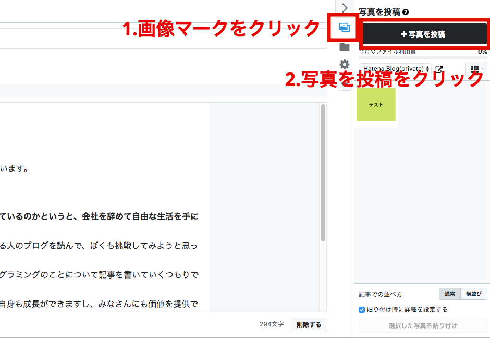Collapse the sidebar with the chevron arrow
The height and width of the screenshot is (339, 490).
pyautogui.click(x=345, y=7)
